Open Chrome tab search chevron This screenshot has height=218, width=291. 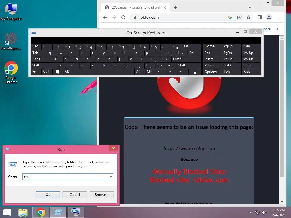pyautogui.click(x=250, y=7)
